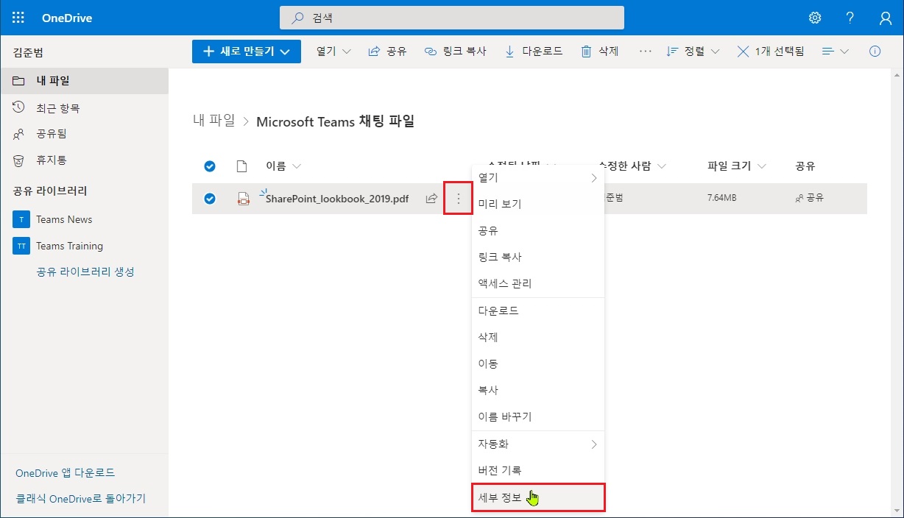Select 이름 바꾸기 in the context menu
Screen dimensions: 904x518
(x=537, y=416)
